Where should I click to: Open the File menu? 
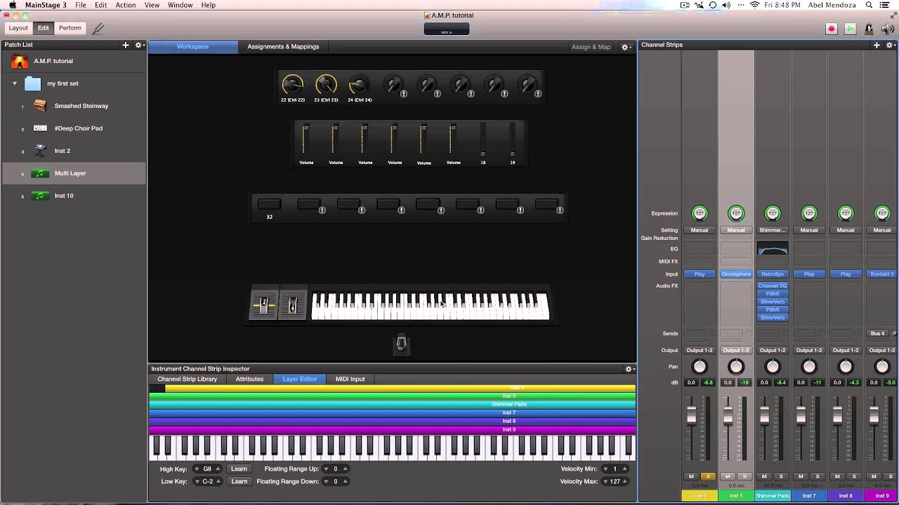click(81, 5)
